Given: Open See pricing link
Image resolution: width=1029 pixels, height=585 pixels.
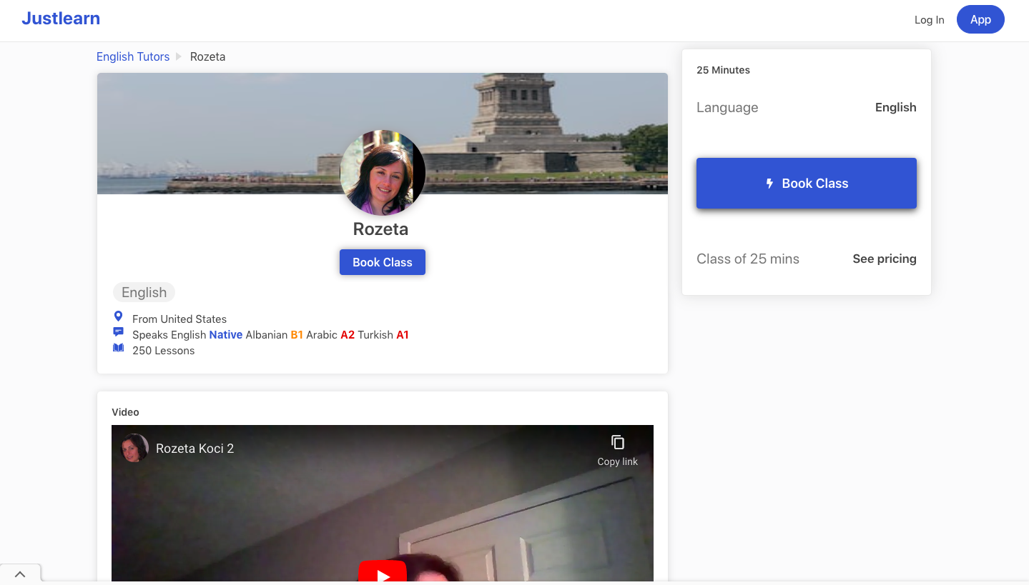Looking at the screenshot, I should [884, 259].
